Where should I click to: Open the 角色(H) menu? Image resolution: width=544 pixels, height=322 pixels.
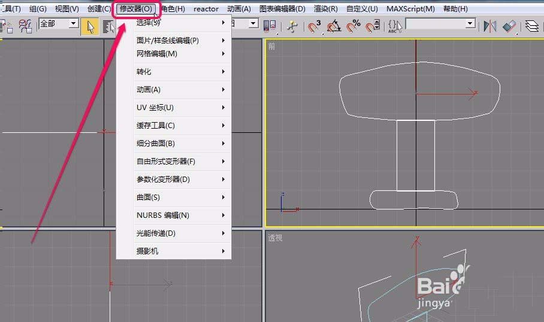click(173, 9)
